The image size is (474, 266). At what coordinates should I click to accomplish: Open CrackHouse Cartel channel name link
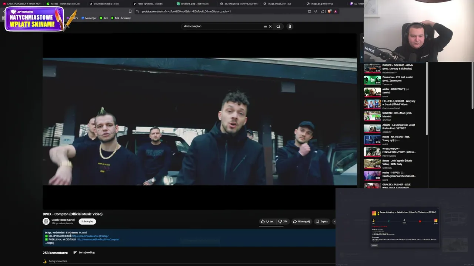63,220
